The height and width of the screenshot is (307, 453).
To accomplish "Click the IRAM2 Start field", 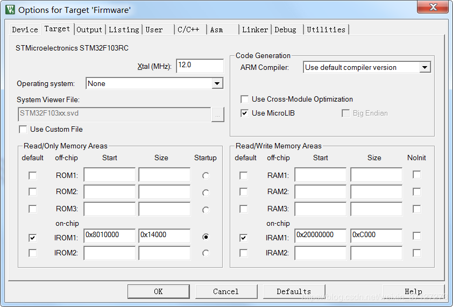I will tap(321, 253).
